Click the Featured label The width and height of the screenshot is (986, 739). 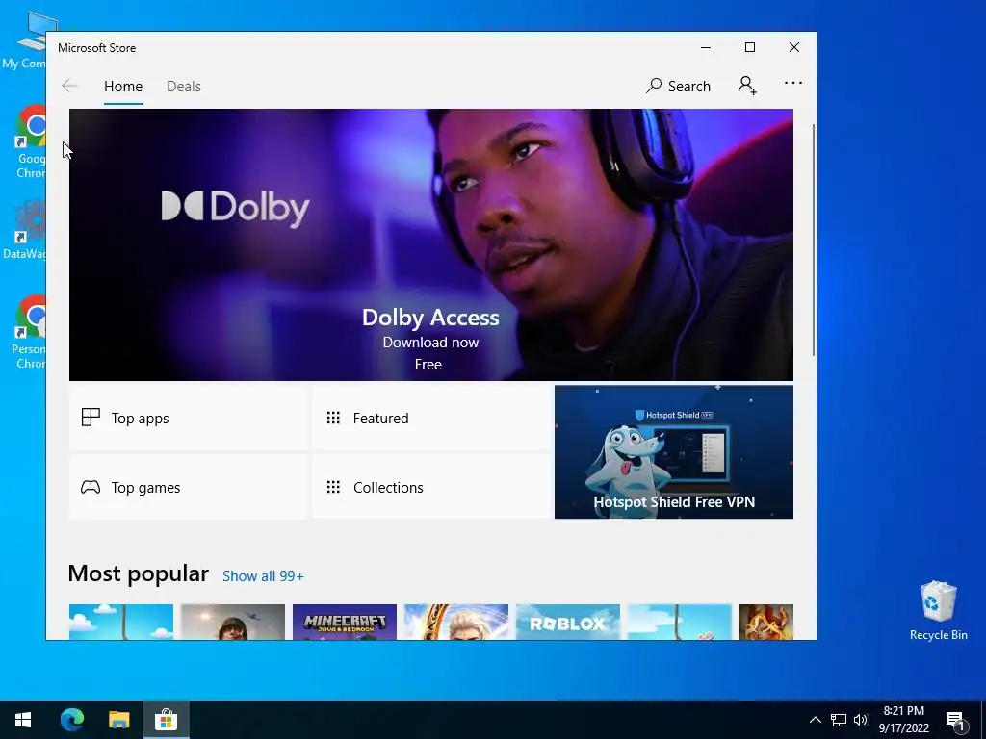[x=381, y=418]
